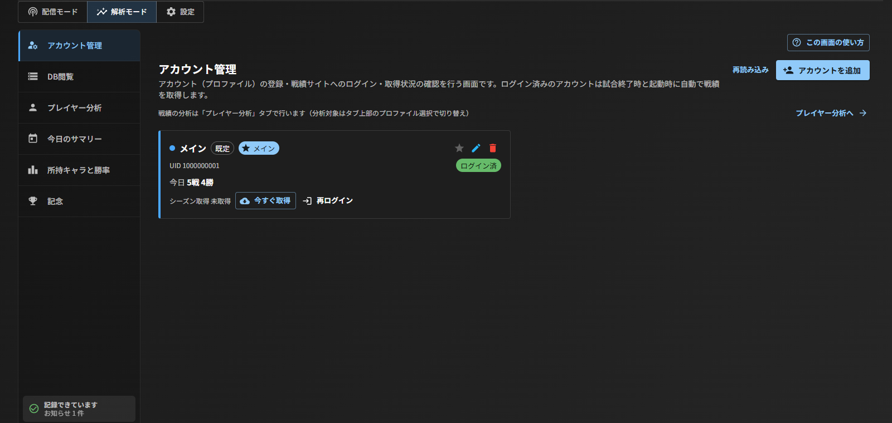The width and height of the screenshot is (892, 423).
Task: Click the red trash delete icon
Action: pos(493,148)
